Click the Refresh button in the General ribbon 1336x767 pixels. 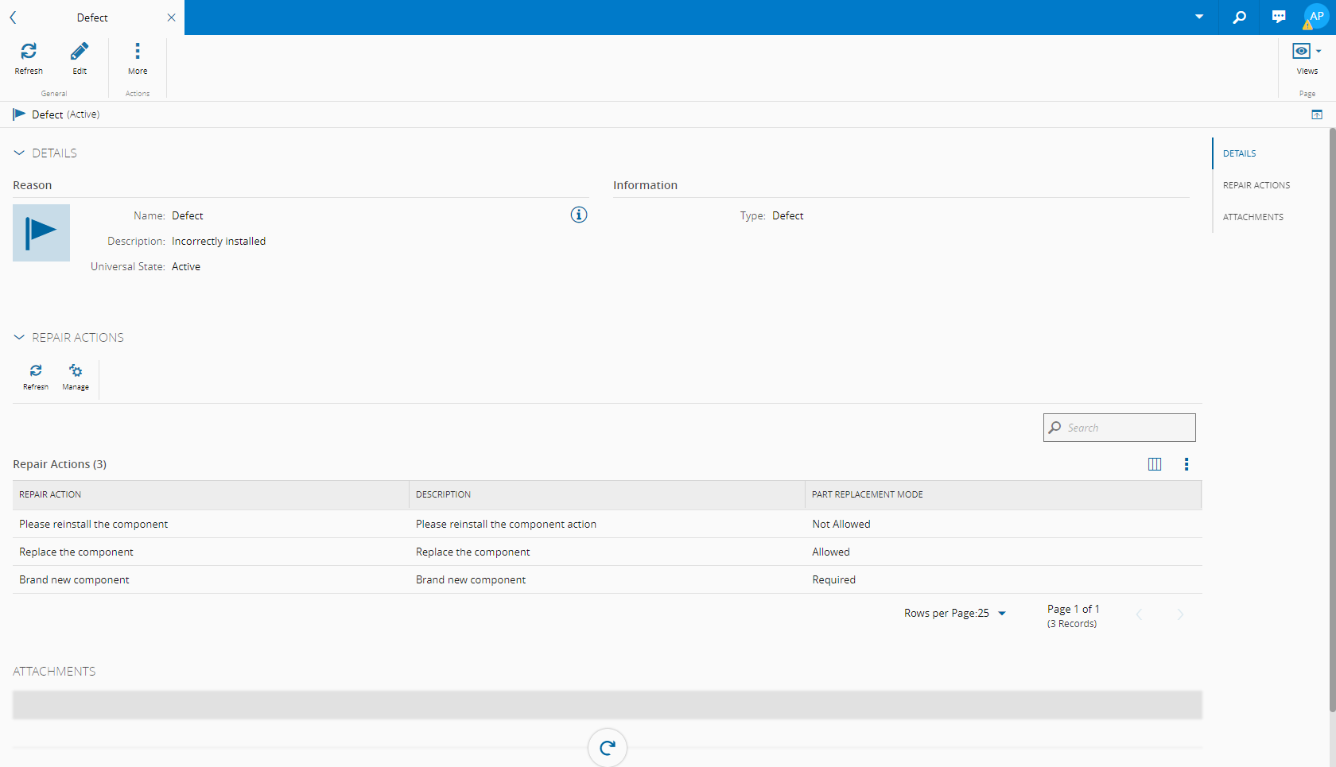tap(29, 59)
